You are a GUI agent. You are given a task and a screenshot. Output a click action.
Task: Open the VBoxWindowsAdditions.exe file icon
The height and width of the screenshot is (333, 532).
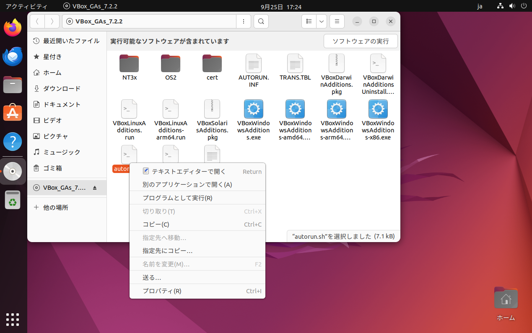253,110
